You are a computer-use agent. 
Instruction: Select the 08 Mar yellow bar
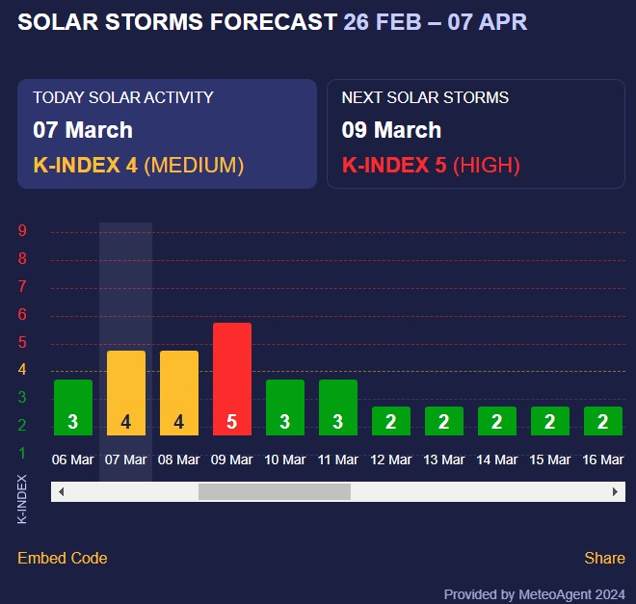179,393
